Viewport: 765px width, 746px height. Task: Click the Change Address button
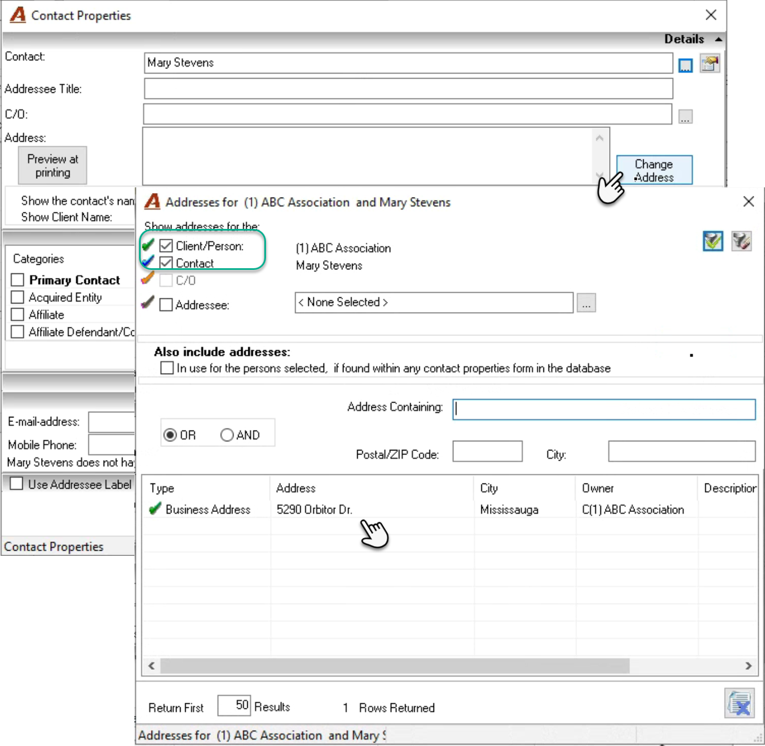(654, 170)
